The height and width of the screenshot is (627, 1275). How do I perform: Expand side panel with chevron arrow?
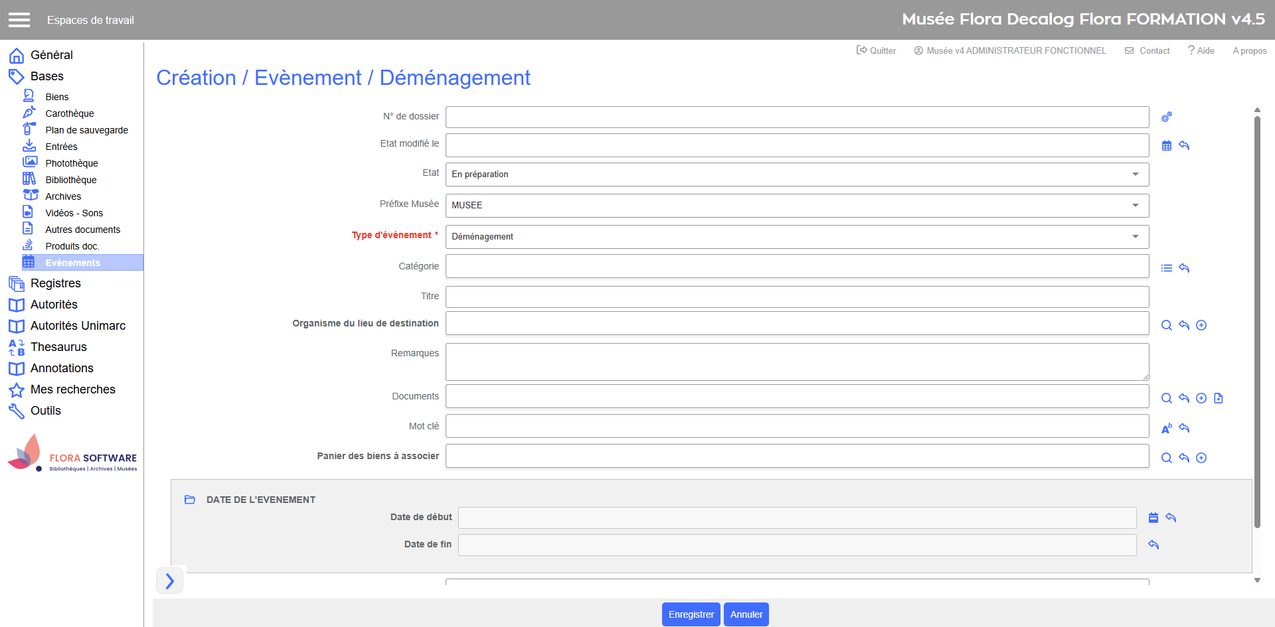[x=170, y=581]
